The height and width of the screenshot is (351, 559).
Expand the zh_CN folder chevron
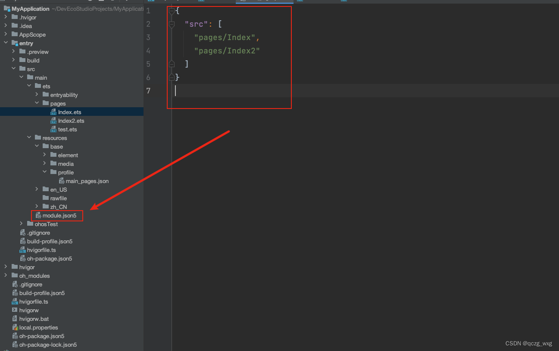37,207
